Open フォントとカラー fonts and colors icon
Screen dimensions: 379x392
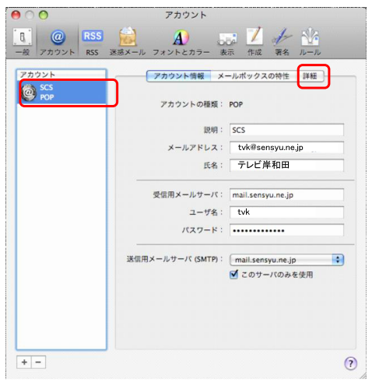pyautogui.click(x=181, y=41)
